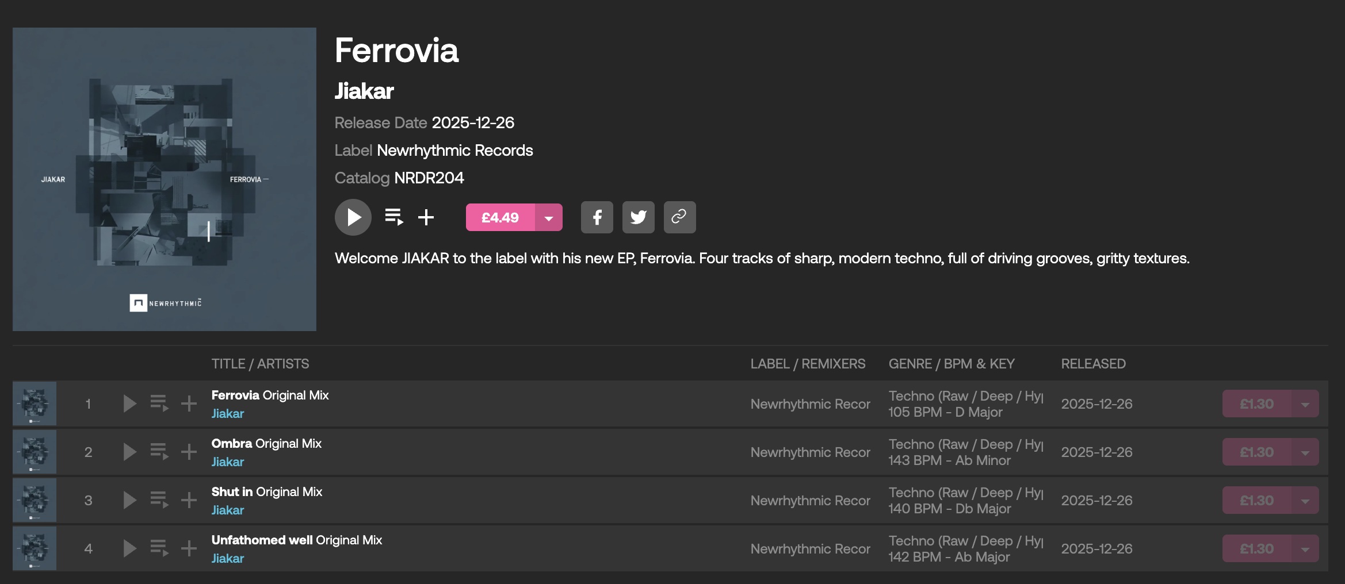Viewport: 1345px width, 584px height.
Task: Share the release on Facebook
Action: [597, 217]
